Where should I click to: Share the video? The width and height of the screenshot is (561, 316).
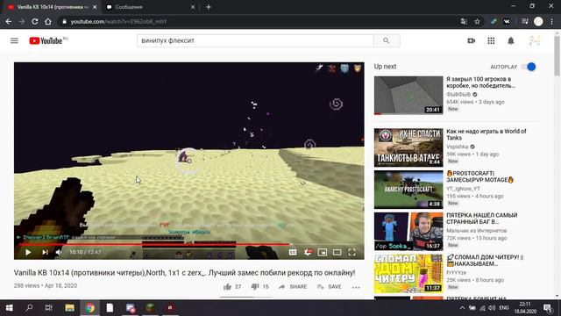point(293,287)
